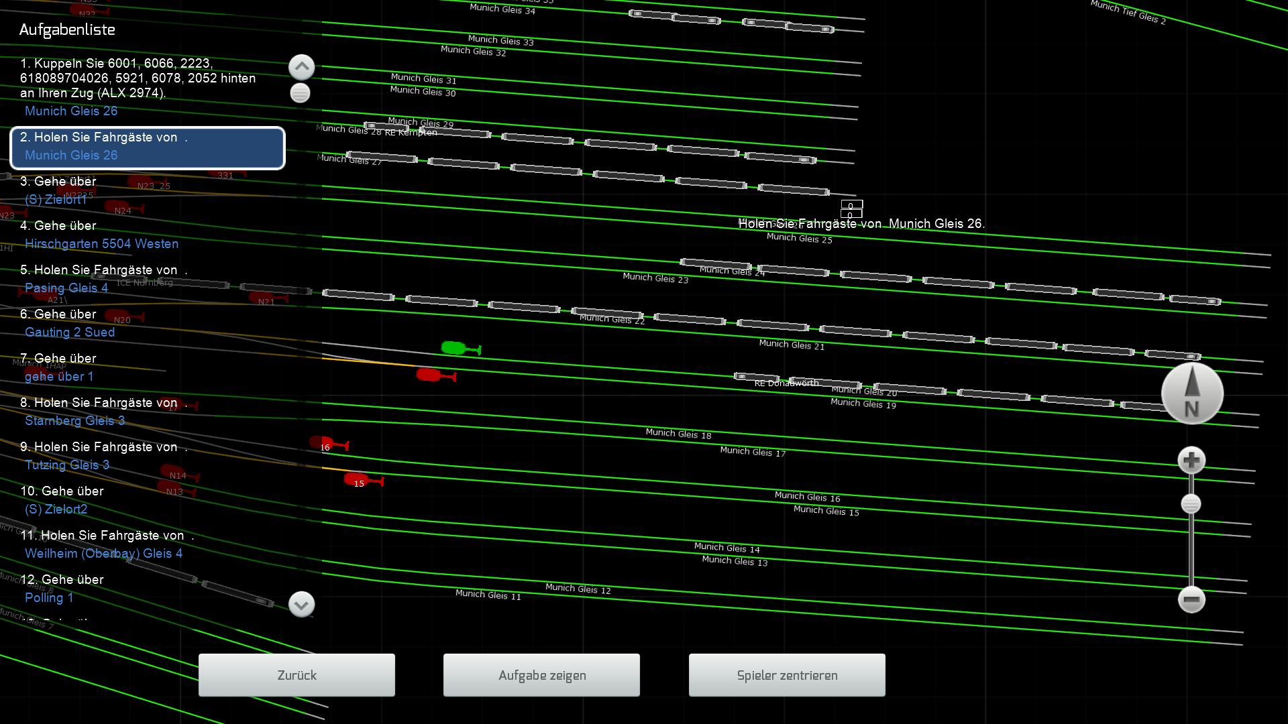Open the Pasing Gleis 4 task link

point(66,288)
